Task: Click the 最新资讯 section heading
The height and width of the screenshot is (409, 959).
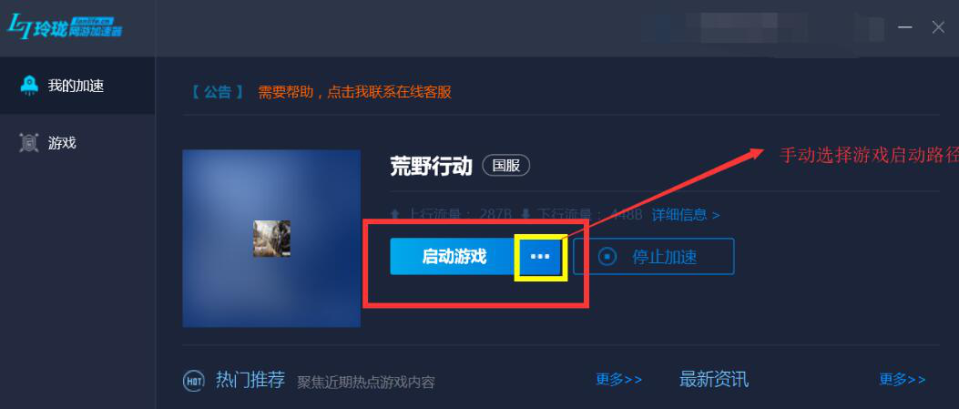Action: click(x=714, y=380)
